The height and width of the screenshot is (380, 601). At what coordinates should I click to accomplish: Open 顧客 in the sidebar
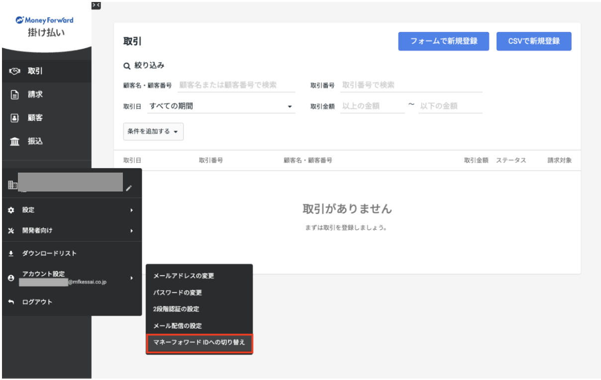coord(46,118)
